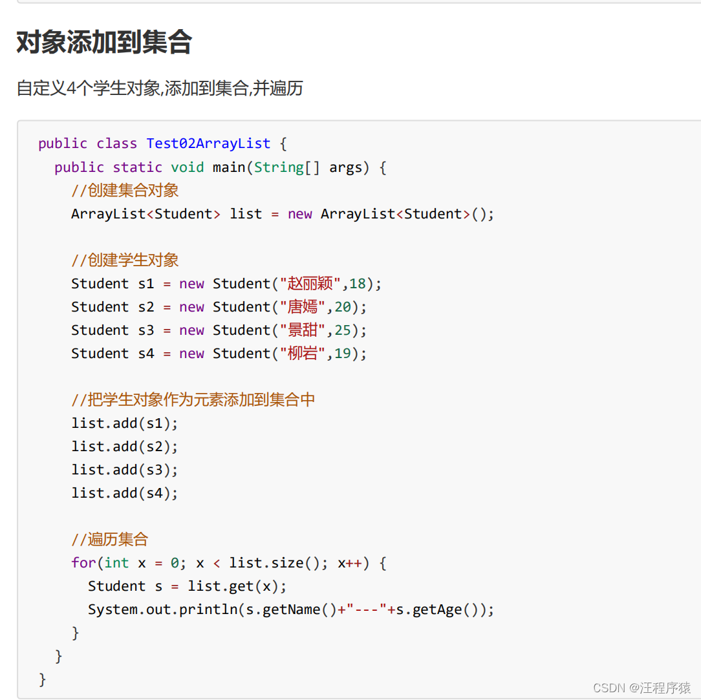Click the string "赵丽颖" in s1 line
The image size is (701, 700).
click(x=310, y=284)
